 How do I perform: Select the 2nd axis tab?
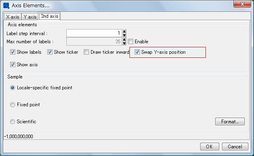[x=50, y=16]
